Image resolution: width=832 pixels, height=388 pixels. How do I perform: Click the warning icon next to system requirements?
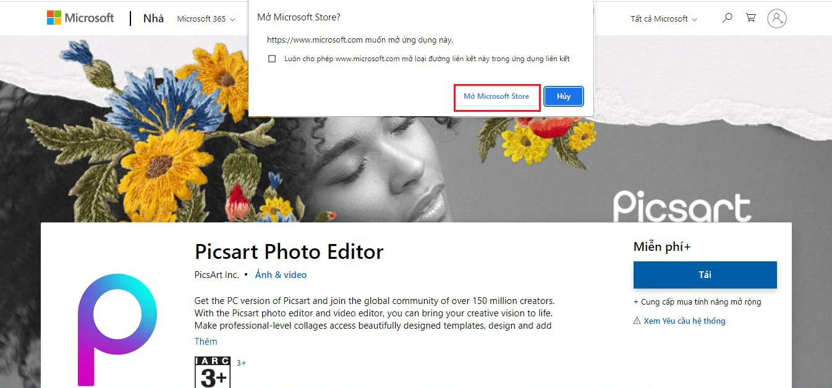pos(637,321)
